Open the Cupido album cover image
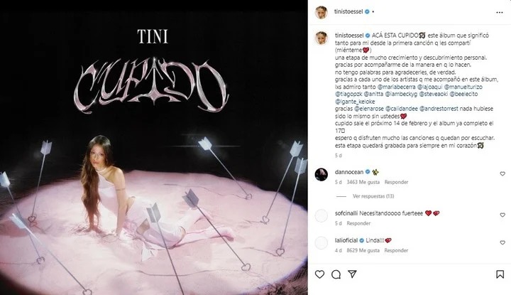The width and height of the screenshot is (511, 295). (154, 148)
